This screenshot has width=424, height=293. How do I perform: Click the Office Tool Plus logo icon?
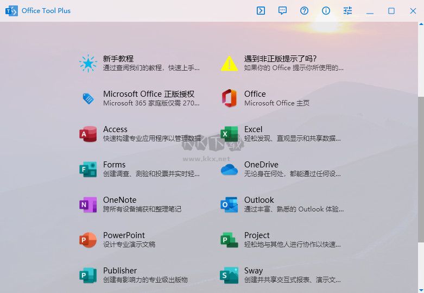(11, 11)
